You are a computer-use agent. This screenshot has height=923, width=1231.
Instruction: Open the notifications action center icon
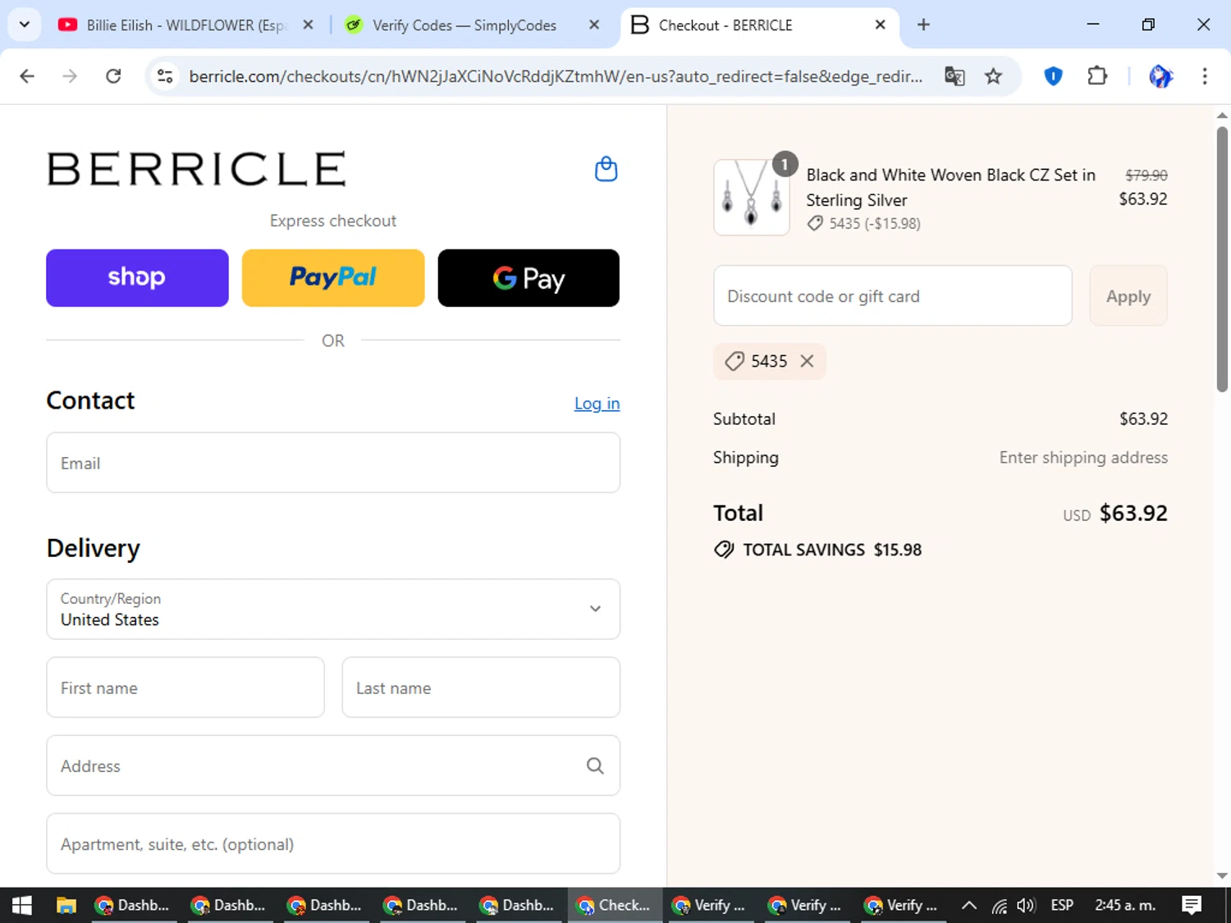point(1192,905)
